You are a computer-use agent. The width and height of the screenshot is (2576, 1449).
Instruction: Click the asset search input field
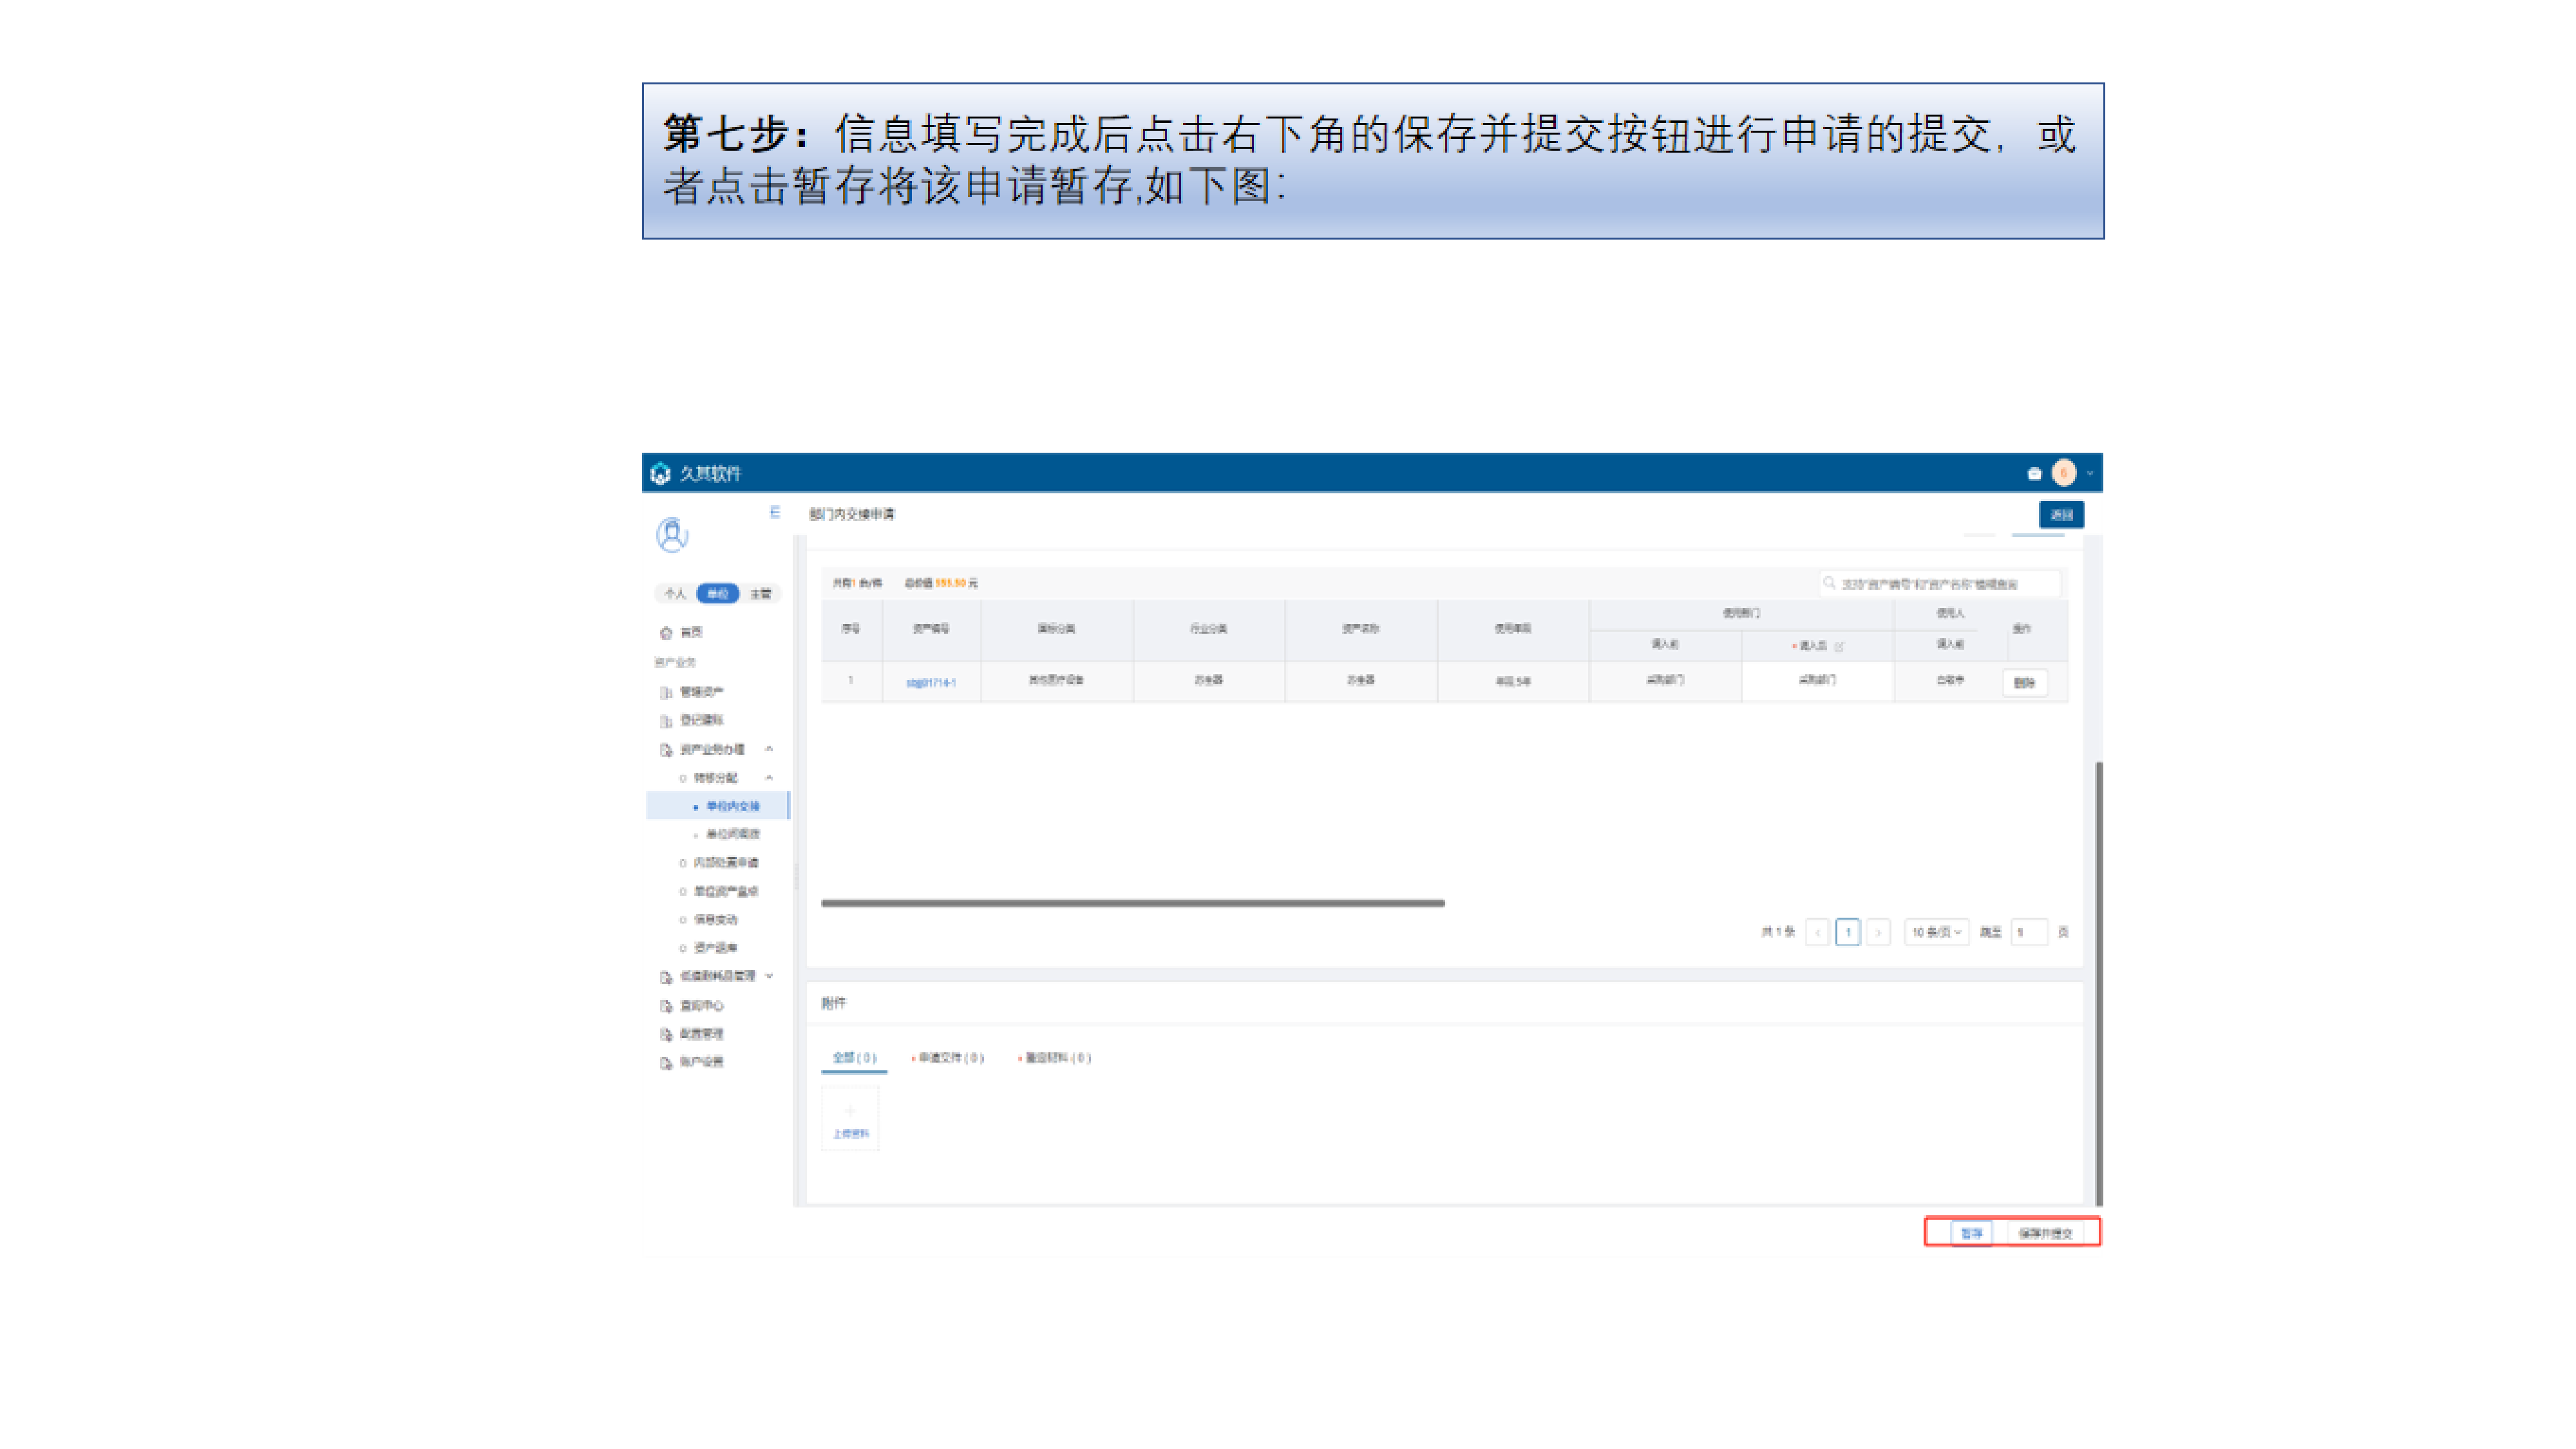click(1940, 583)
